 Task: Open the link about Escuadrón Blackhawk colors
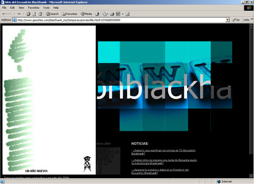[x=163, y=152]
